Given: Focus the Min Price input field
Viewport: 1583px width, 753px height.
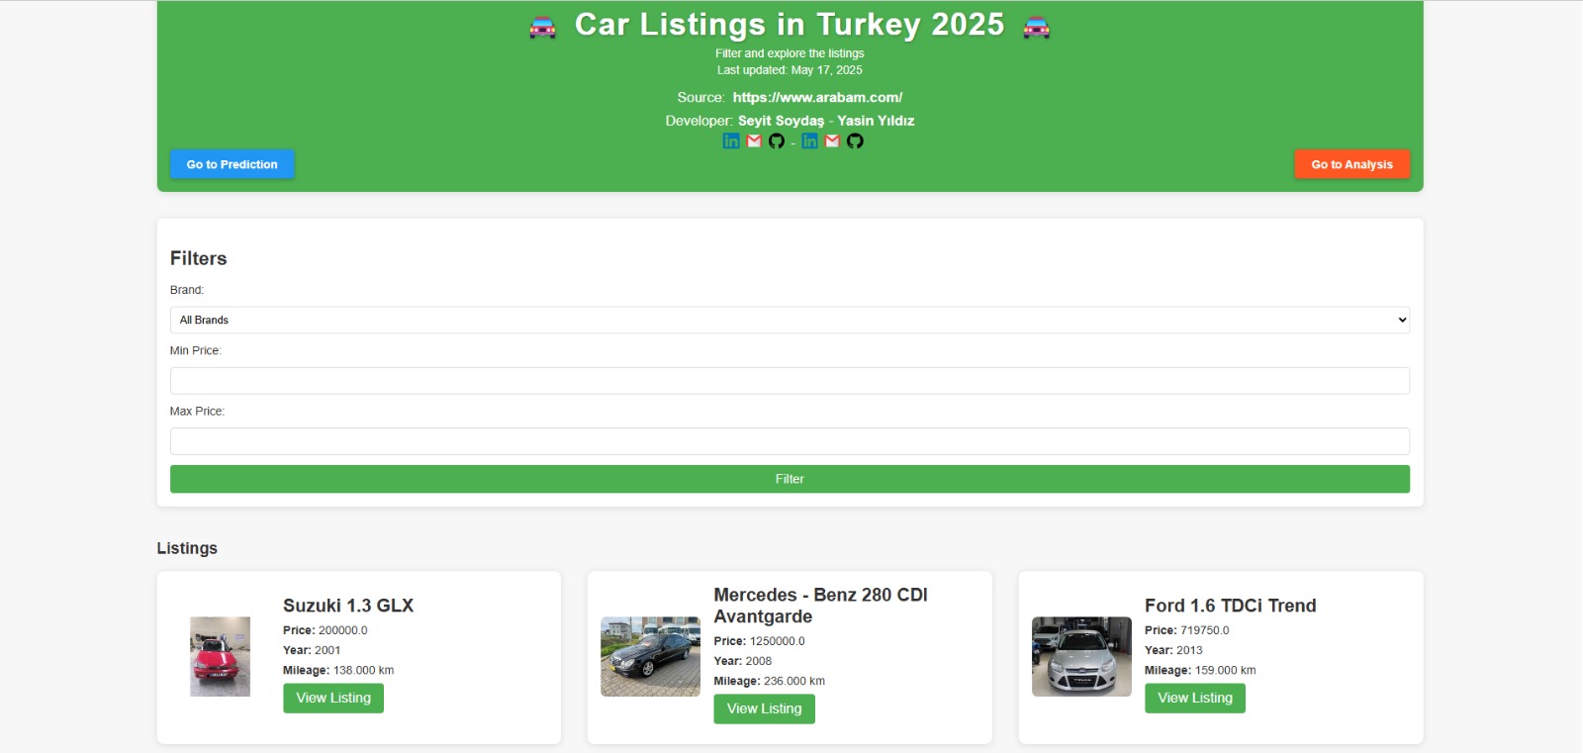Looking at the screenshot, I should (790, 381).
